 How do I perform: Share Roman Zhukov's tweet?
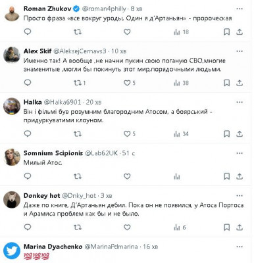click(x=240, y=32)
